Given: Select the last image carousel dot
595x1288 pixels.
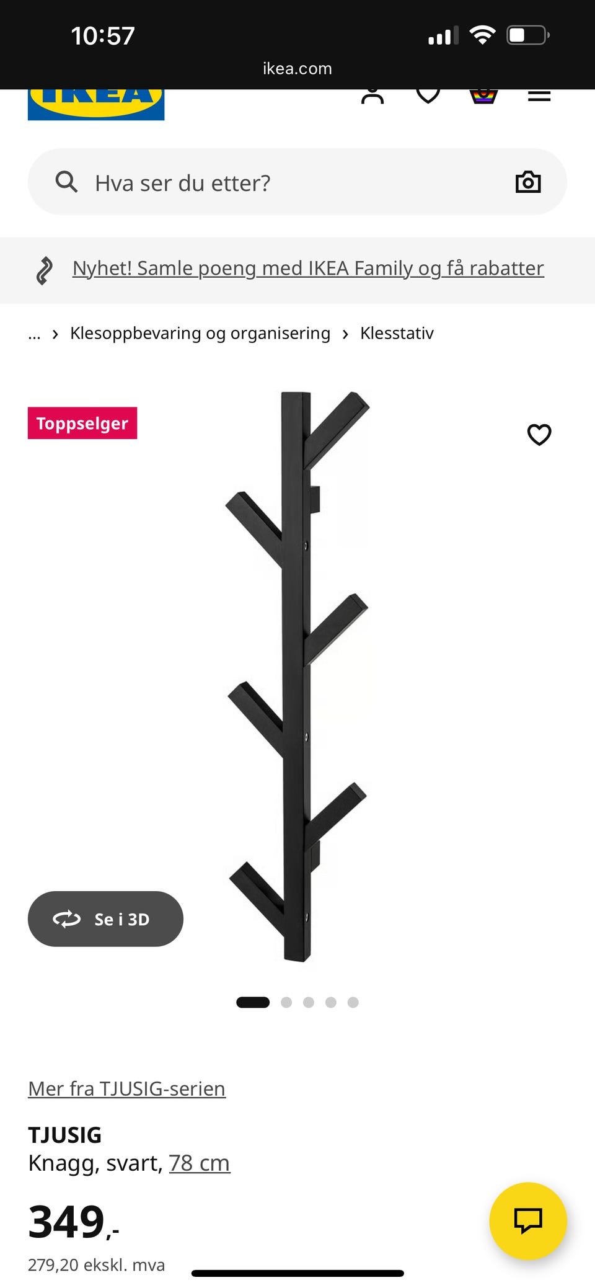Looking at the screenshot, I should click(353, 1002).
